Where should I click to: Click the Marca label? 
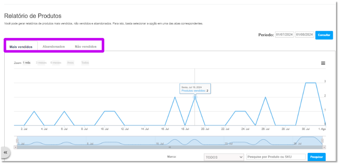[x=172, y=157]
